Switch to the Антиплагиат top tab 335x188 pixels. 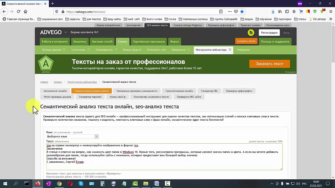click(x=133, y=25)
